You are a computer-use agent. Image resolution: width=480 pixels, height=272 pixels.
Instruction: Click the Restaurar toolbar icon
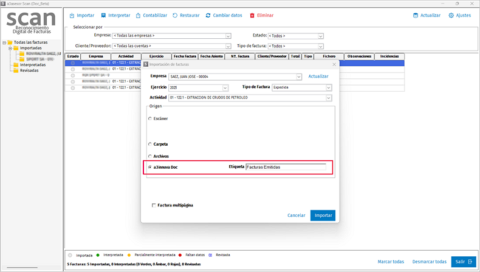175,15
